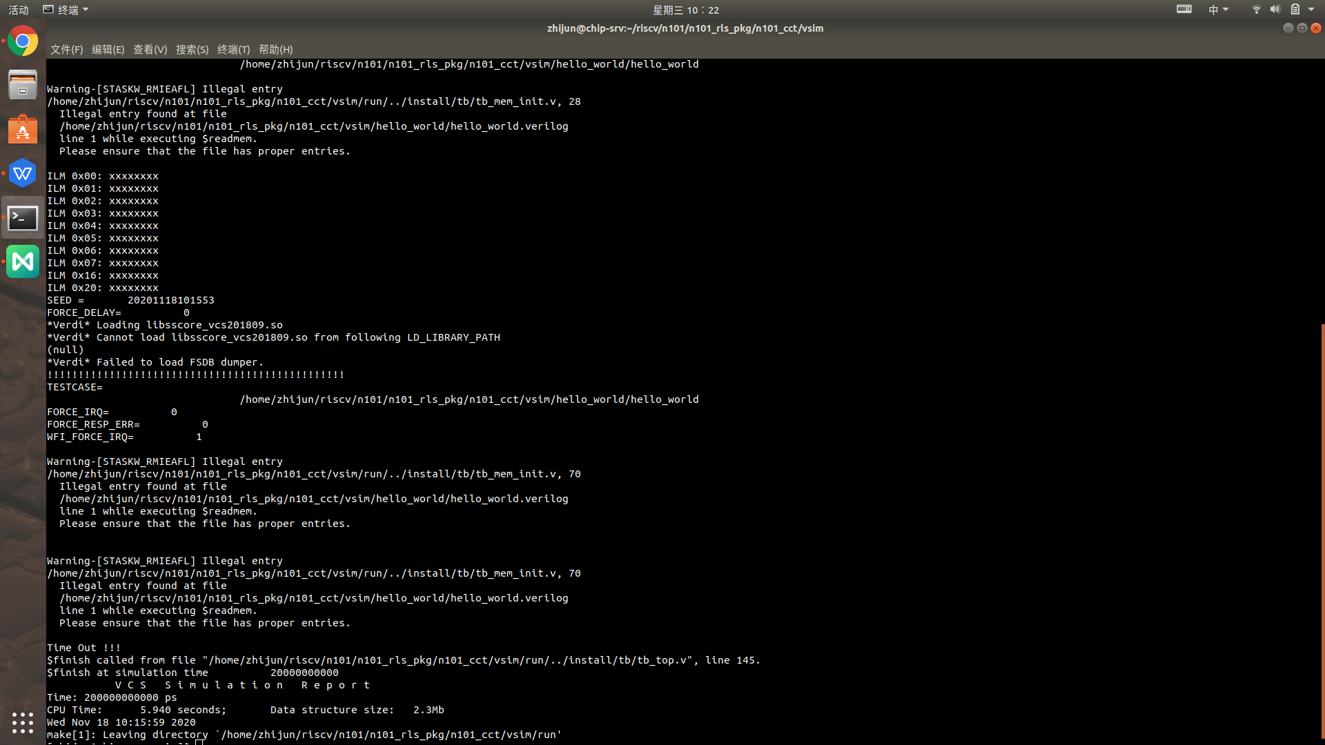1325x745 pixels.
Task: Open the green N application dock icon
Action: [23, 261]
